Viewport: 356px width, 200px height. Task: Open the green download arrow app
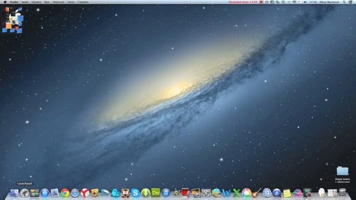pyautogui.click(x=146, y=193)
